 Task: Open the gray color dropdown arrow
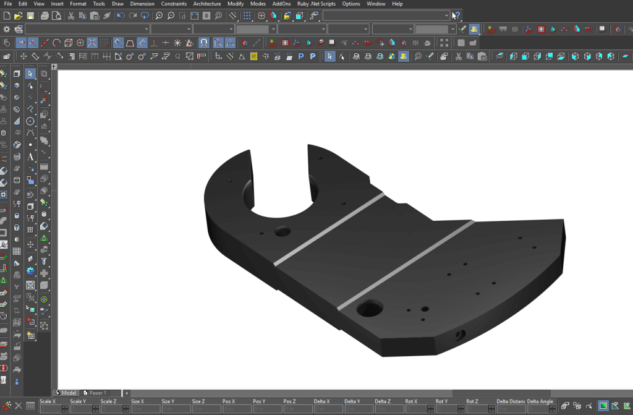(273, 29)
